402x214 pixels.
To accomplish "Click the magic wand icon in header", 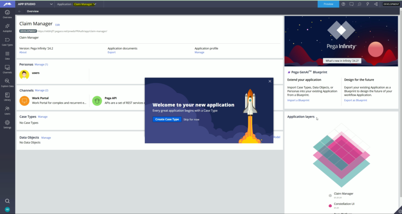I will click(360, 4).
